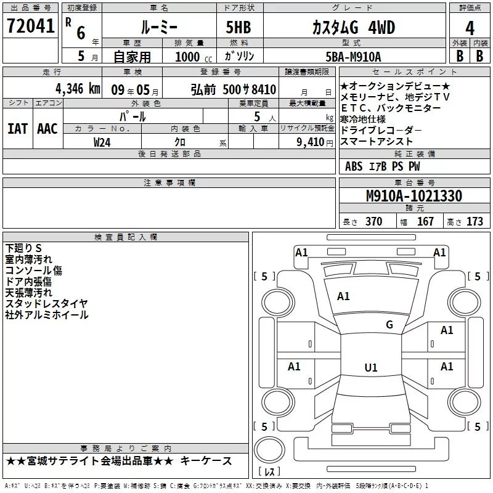The width and height of the screenshot is (493, 493).
Task: Select the exterior color パール
Action: 132,116
